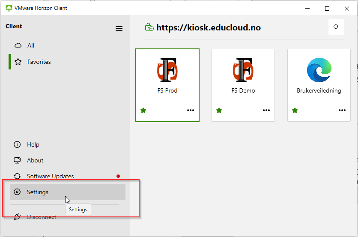Open the ellipsis menu on Brukerveiledning
The height and width of the screenshot is (237, 358).
tap(342, 110)
